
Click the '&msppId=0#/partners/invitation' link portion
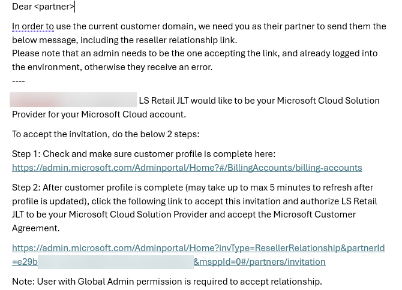[x=259, y=262]
